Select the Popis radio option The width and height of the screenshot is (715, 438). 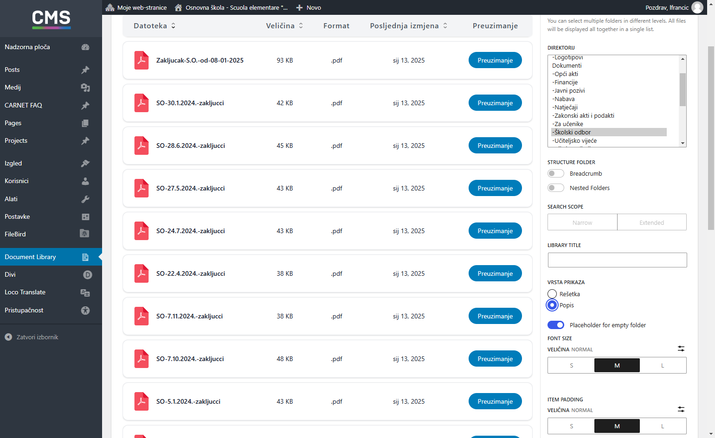click(x=552, y=305)
